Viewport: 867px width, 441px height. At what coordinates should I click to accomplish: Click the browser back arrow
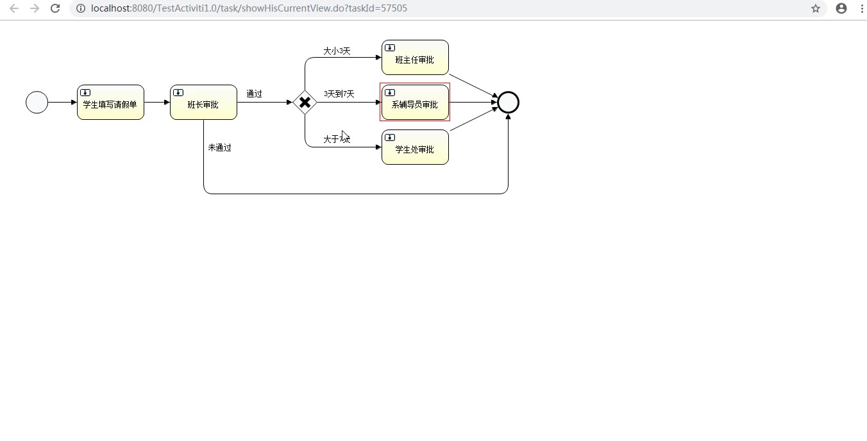tap(14, 8)
